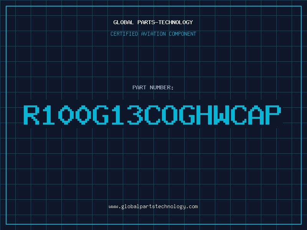Screen dimensions: 307x230
Task: Select the part number R100G13C0GHWCAP
Action: [152, 115]
